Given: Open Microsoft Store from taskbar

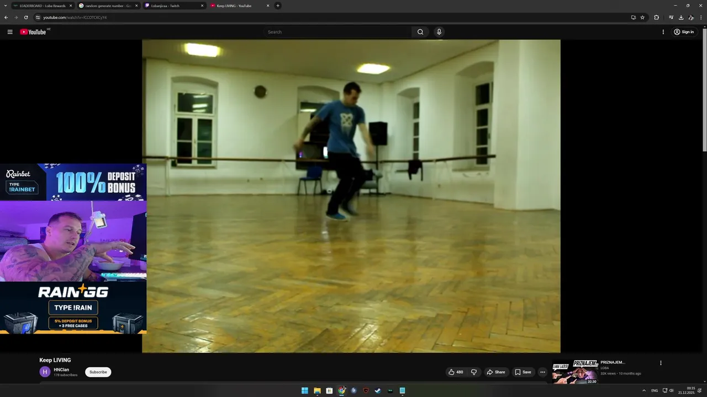Looking at the screenshot, I should coord(329,390).
